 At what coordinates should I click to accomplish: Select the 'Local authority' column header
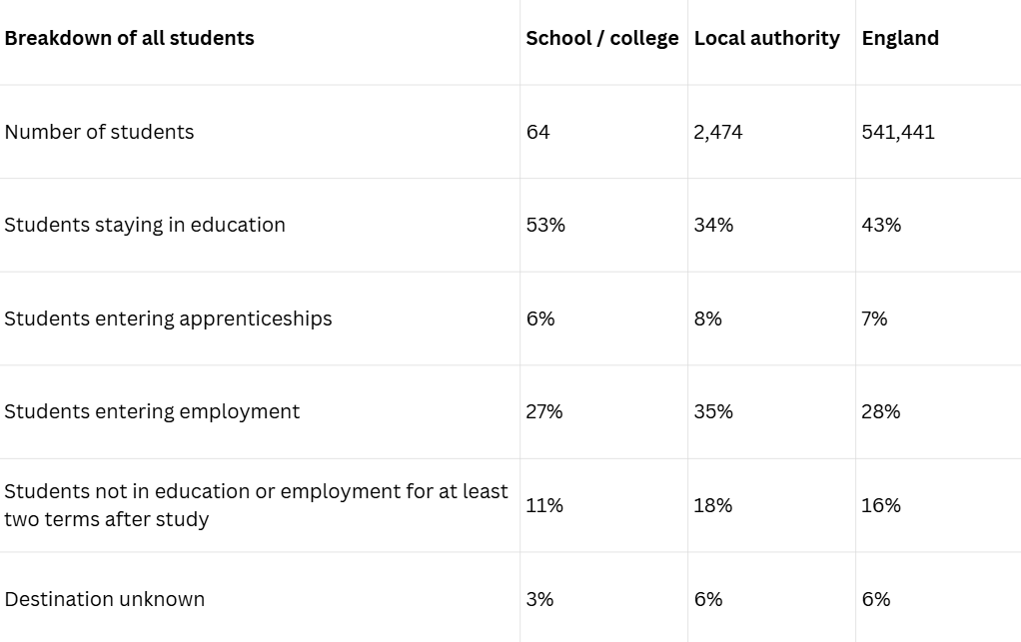tap(766, 38)
